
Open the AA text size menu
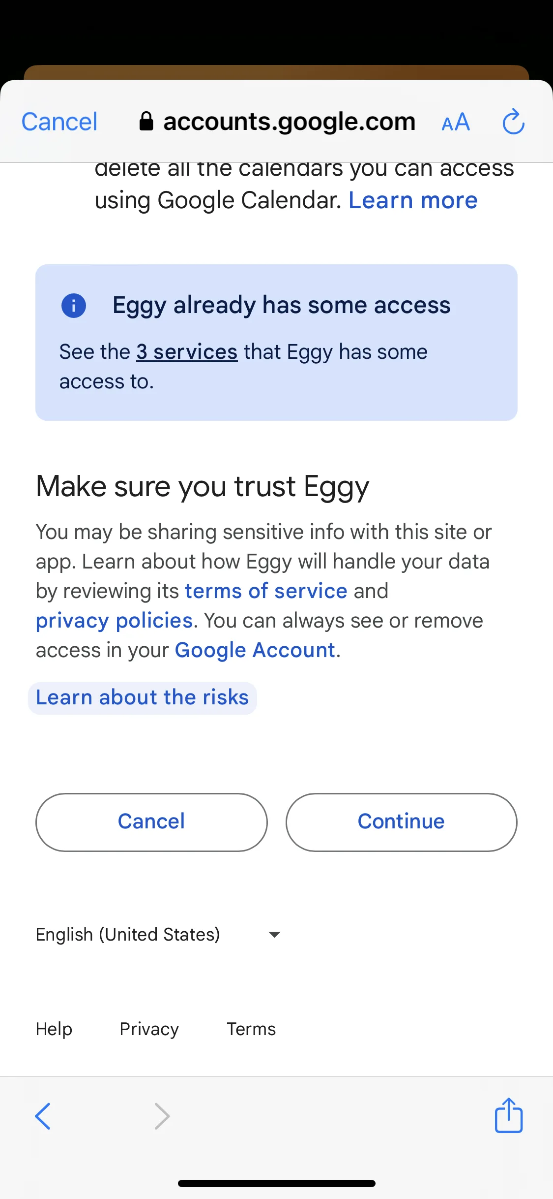coord(456,122)
